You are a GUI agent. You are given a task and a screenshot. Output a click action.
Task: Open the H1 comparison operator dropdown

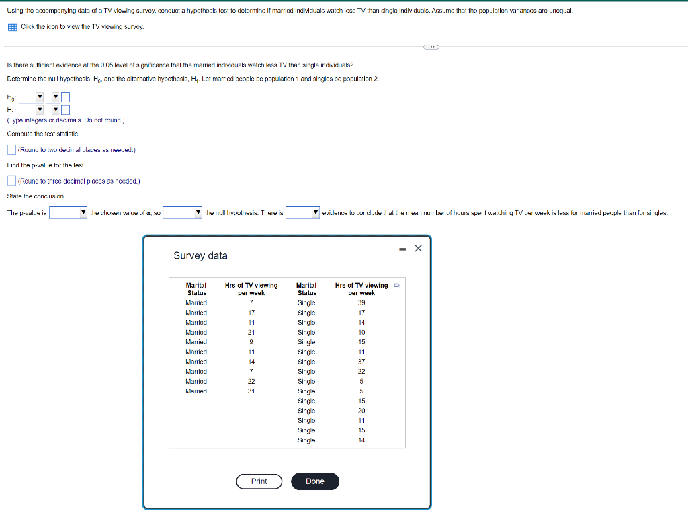pyautogui.click(x=52, y=110)
